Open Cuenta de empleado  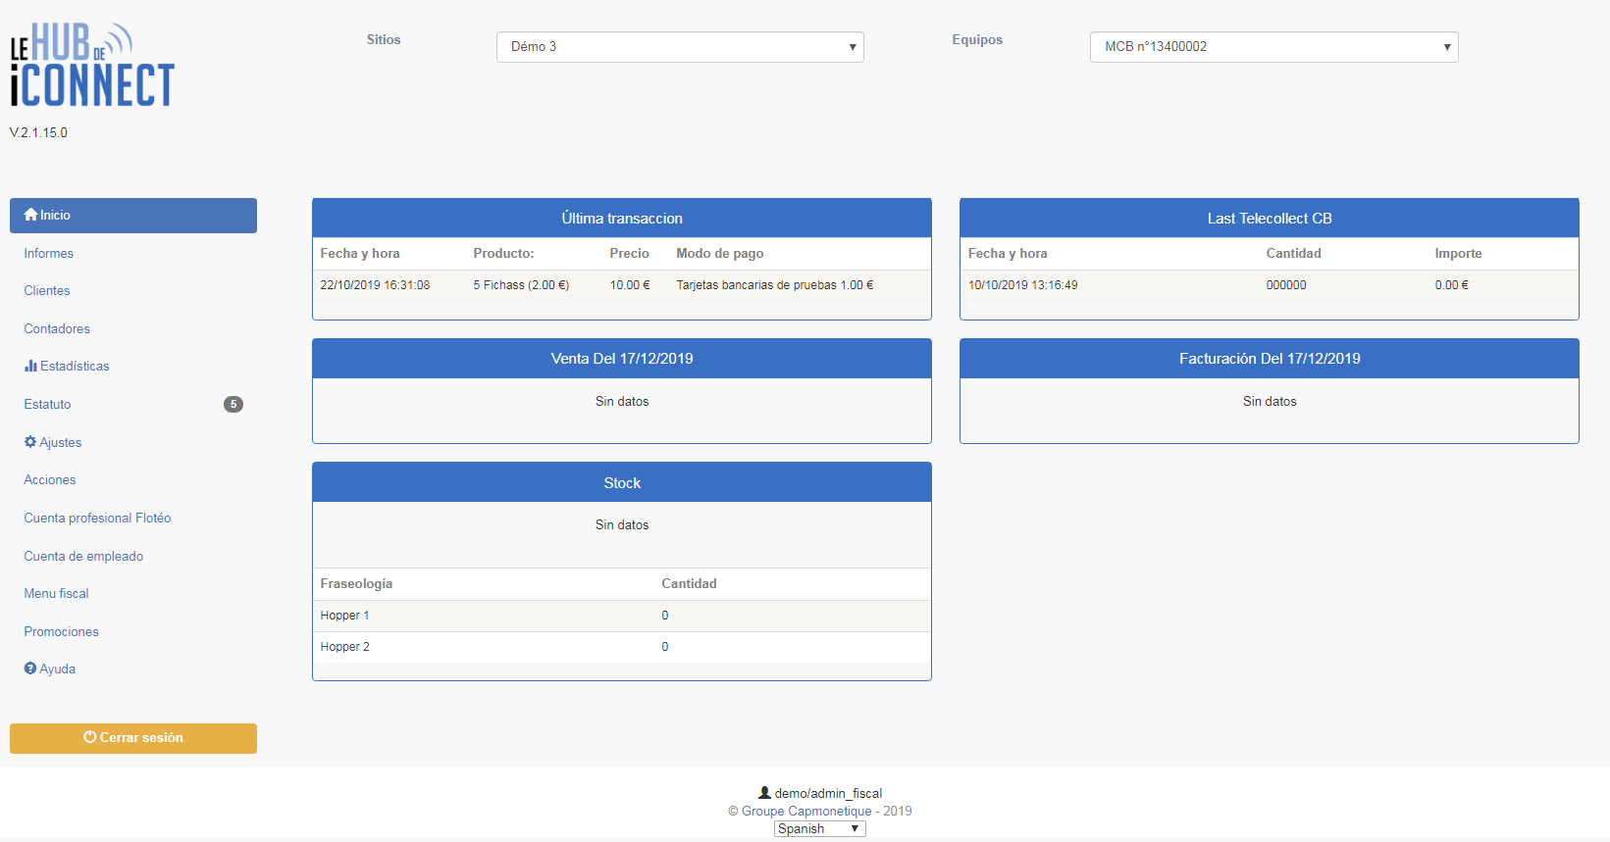[83, 556]
